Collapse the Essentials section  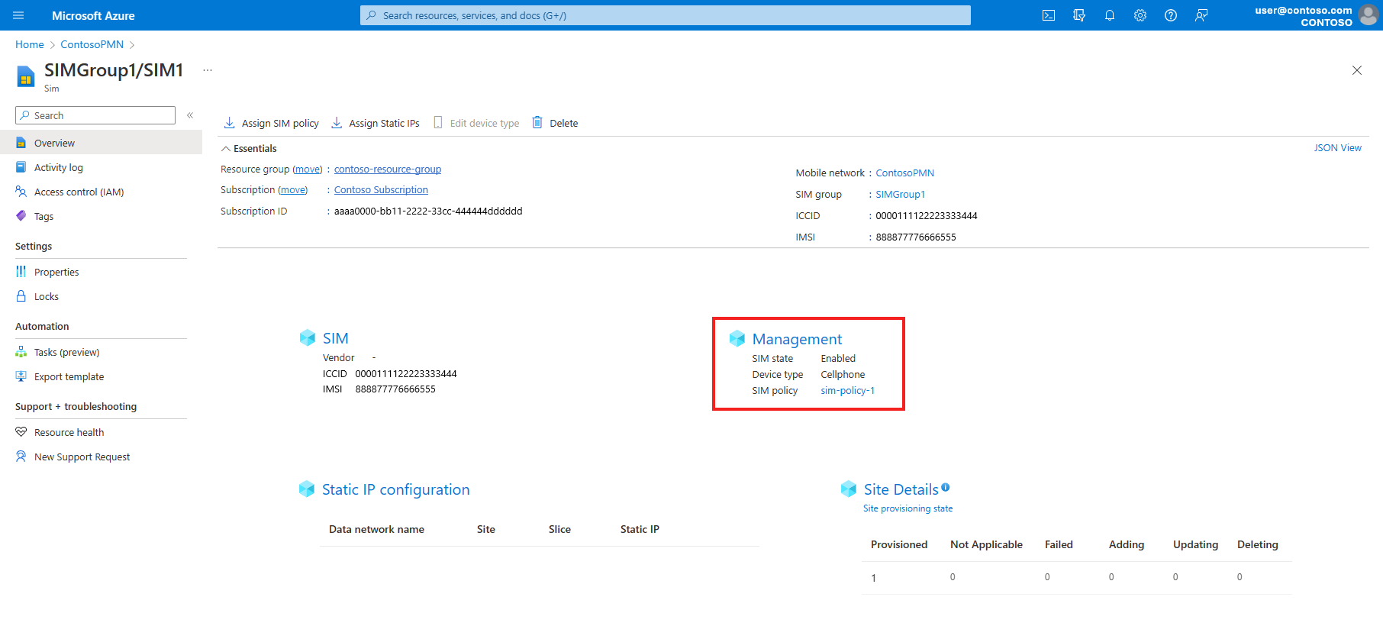click(x=226, y=149)
